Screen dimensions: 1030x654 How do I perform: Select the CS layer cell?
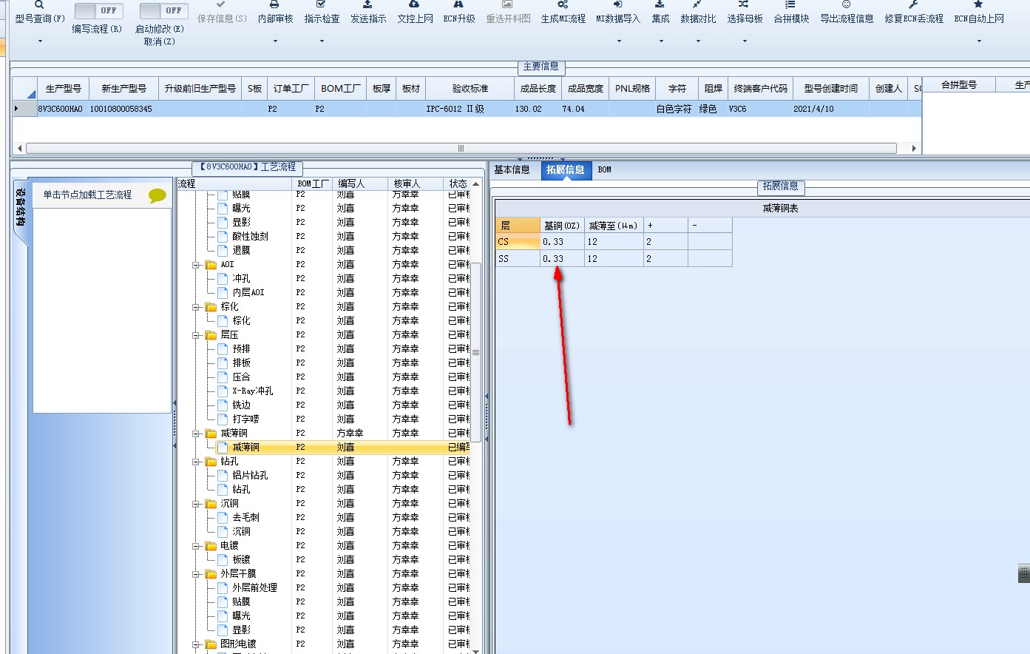click(x=518, y=241)
